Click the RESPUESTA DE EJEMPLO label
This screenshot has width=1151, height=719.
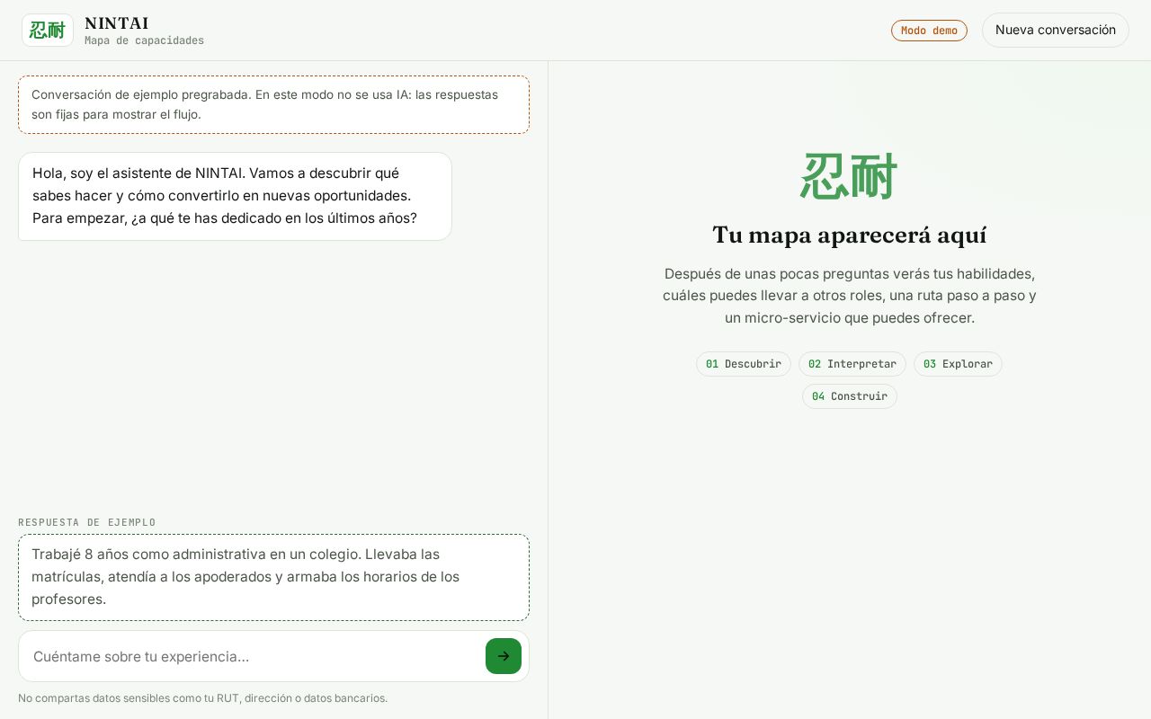(87, 522)
